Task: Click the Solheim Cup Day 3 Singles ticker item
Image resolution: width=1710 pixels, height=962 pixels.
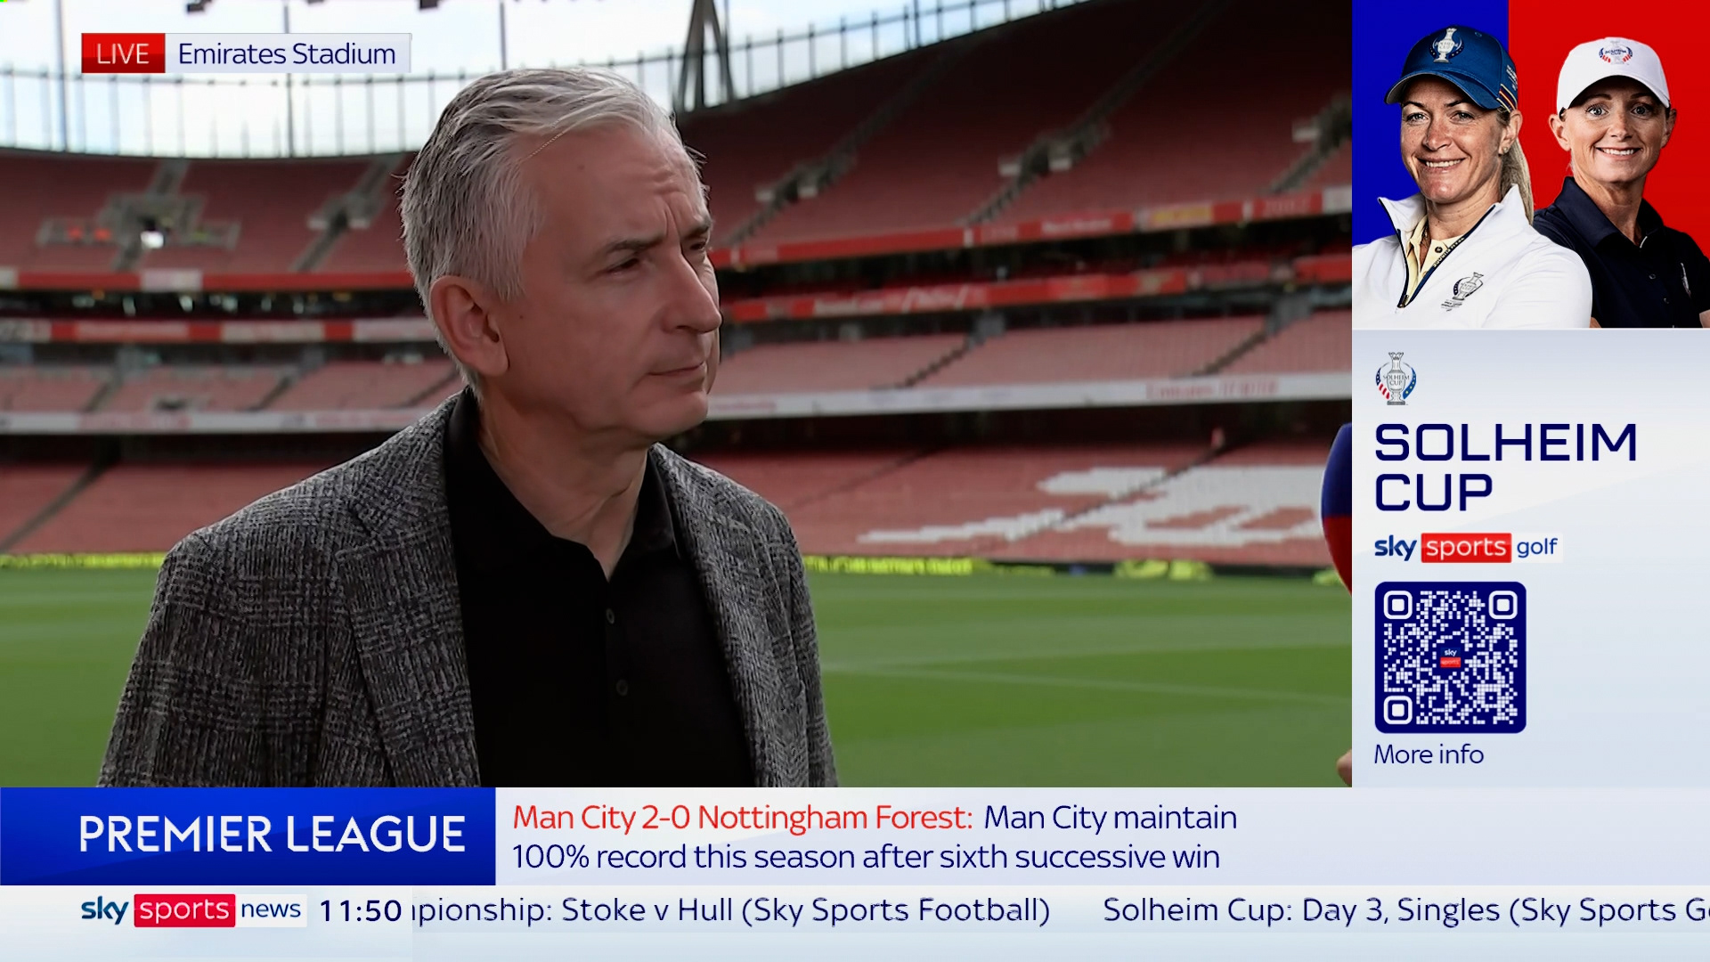Action: click(1405, 910)
